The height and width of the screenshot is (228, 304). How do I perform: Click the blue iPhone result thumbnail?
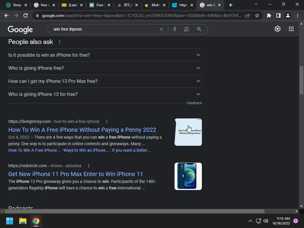[188, 176]
